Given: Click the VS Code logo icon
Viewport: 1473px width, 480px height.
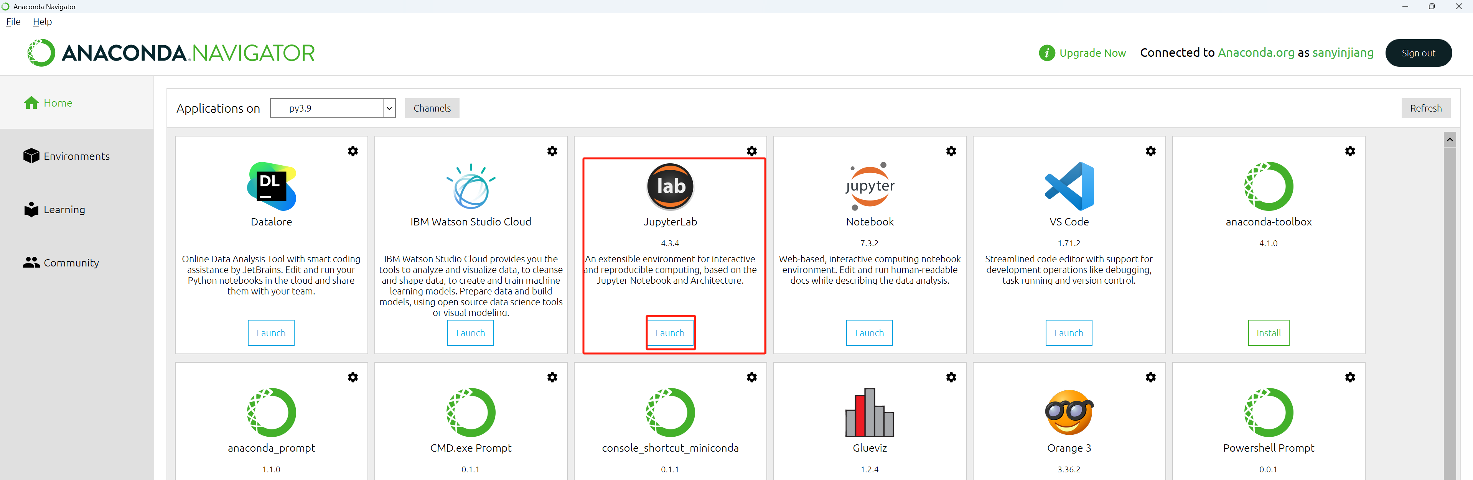Looking at the screenshot, I should click(1069, 186).
